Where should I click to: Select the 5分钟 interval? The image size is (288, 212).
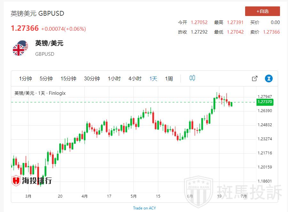(46, 78)
